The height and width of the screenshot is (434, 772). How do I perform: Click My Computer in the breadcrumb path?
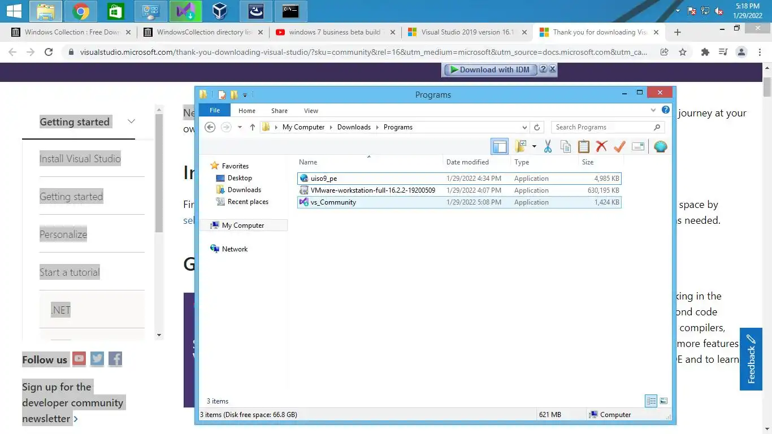click(303, 127)
